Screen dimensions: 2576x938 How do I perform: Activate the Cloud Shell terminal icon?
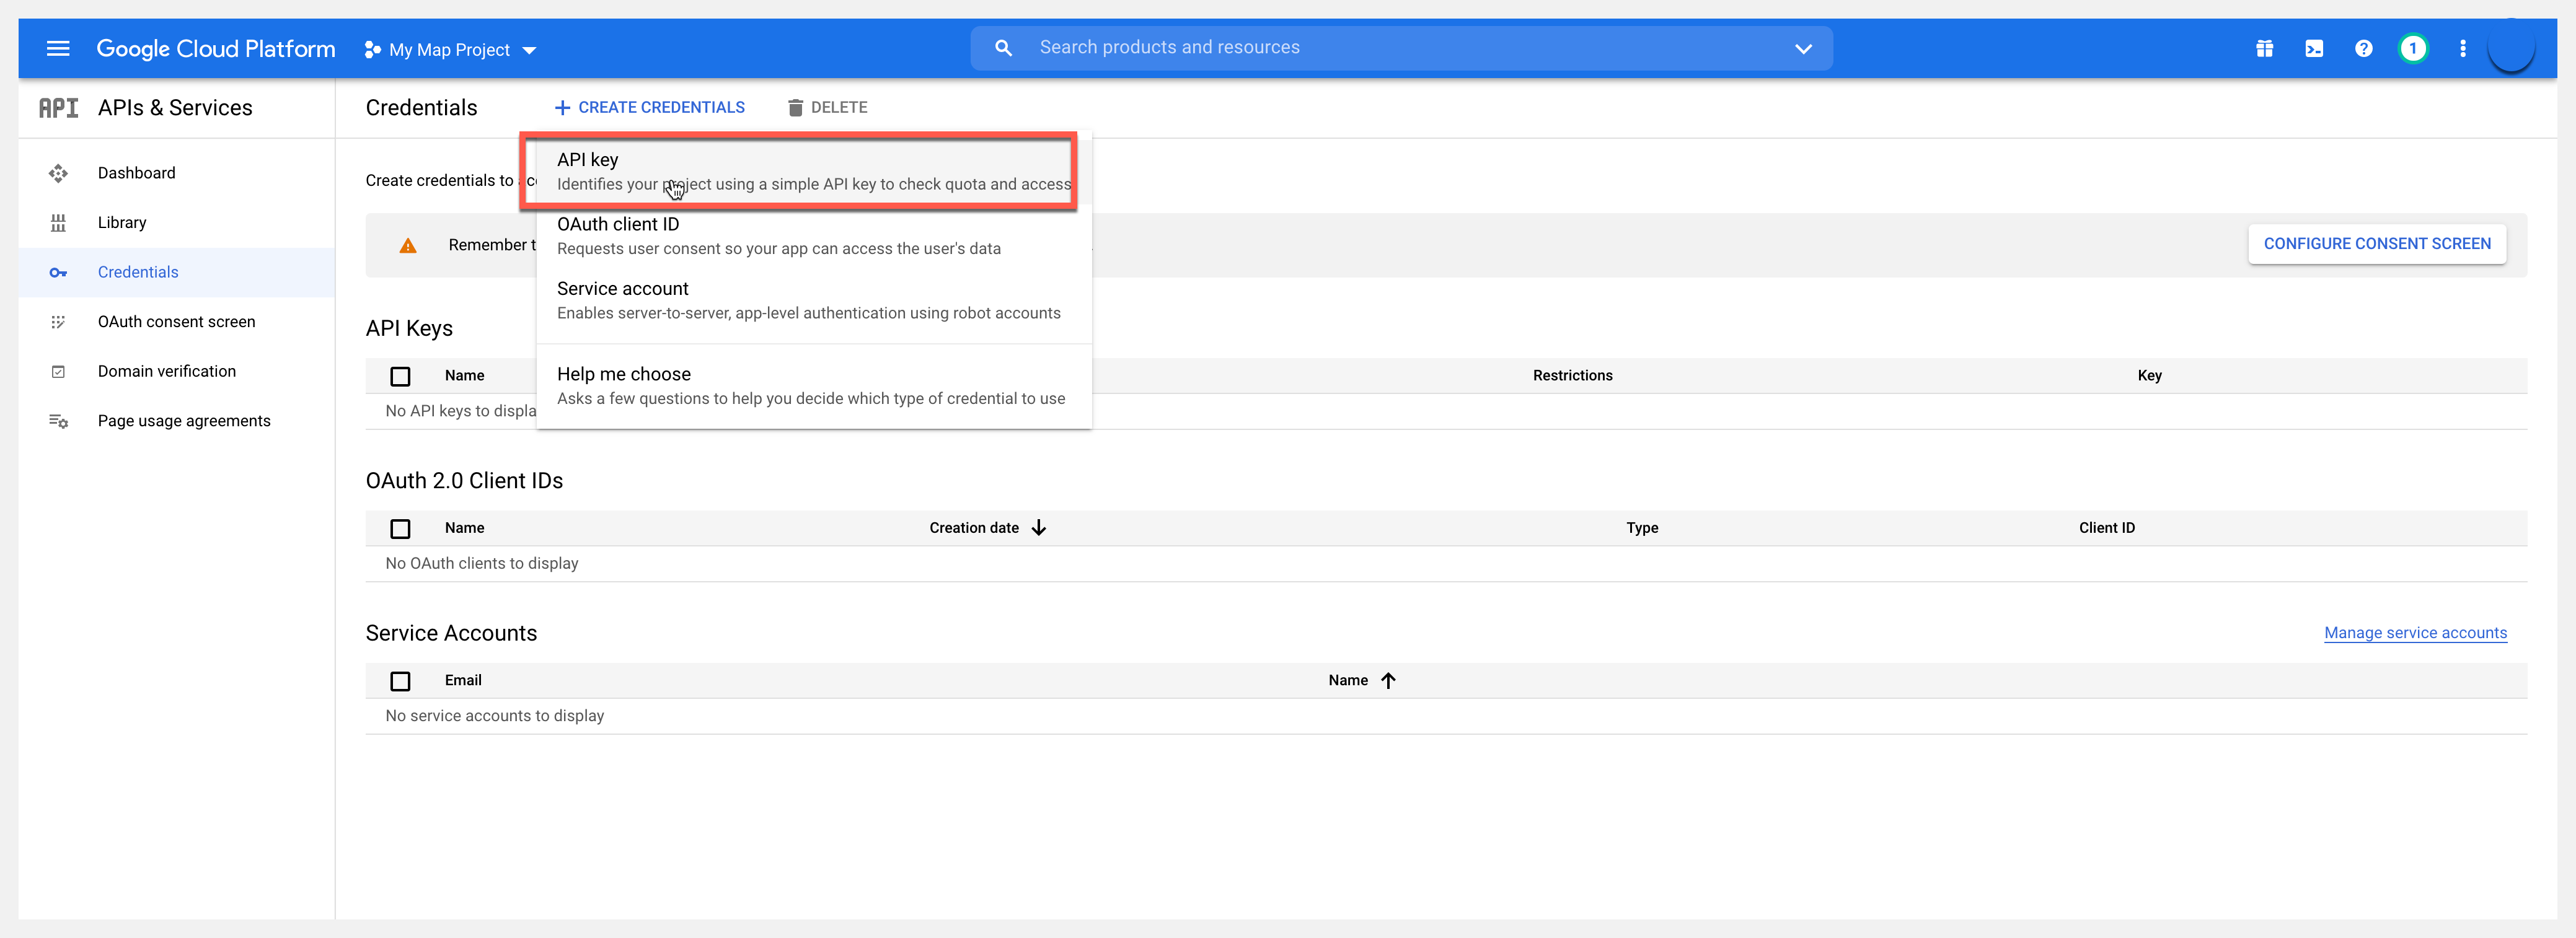(x=2314, y=48)
